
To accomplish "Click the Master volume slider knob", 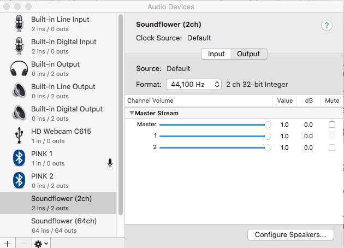I will (x=268, y=125).
